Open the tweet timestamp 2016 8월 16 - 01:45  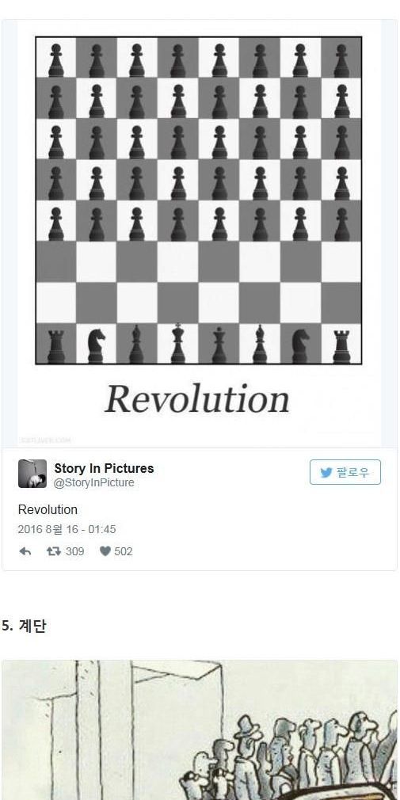click(x=67, y=530)
